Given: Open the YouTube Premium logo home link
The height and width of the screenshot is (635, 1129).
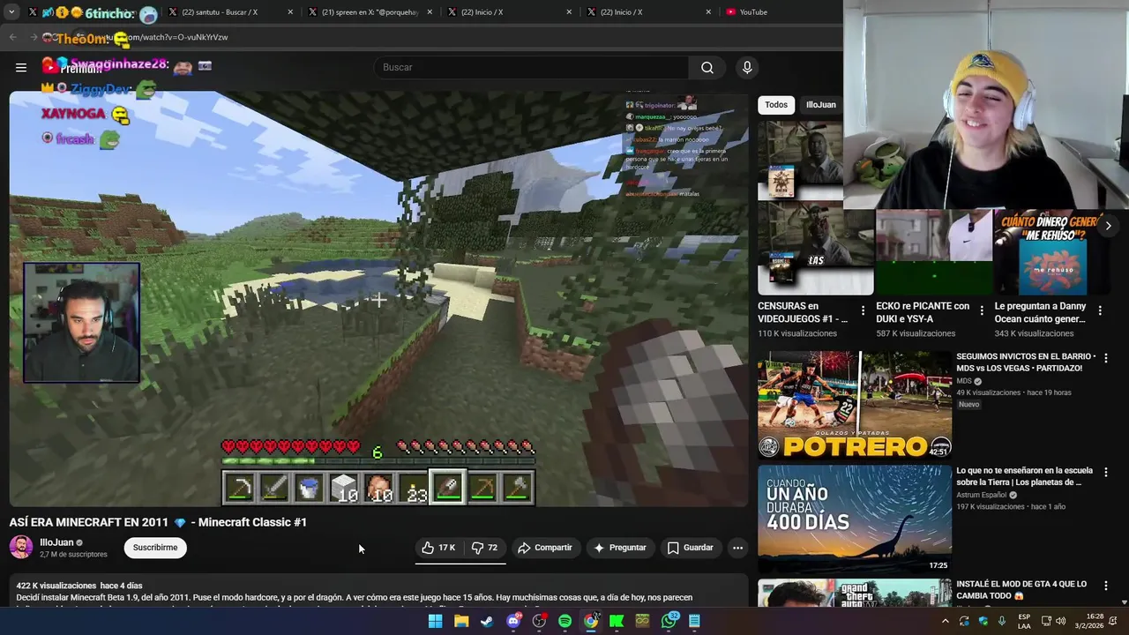Looking at the screenshot, I should tap(72, 67).
